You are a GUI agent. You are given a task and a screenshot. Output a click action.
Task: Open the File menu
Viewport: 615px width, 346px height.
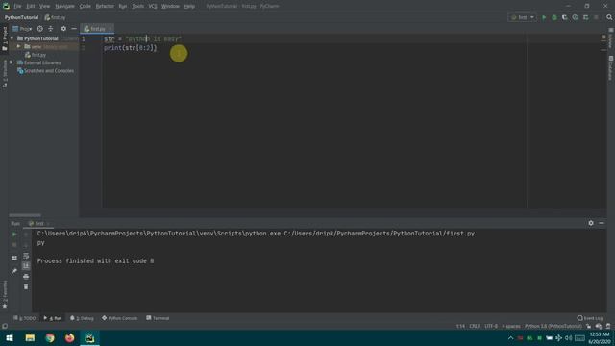(17, 7)
